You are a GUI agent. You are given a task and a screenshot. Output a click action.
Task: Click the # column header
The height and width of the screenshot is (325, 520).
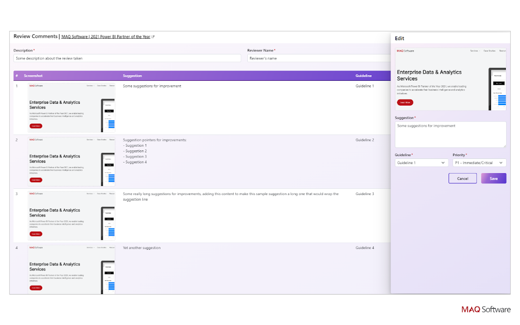click(17, 76)
